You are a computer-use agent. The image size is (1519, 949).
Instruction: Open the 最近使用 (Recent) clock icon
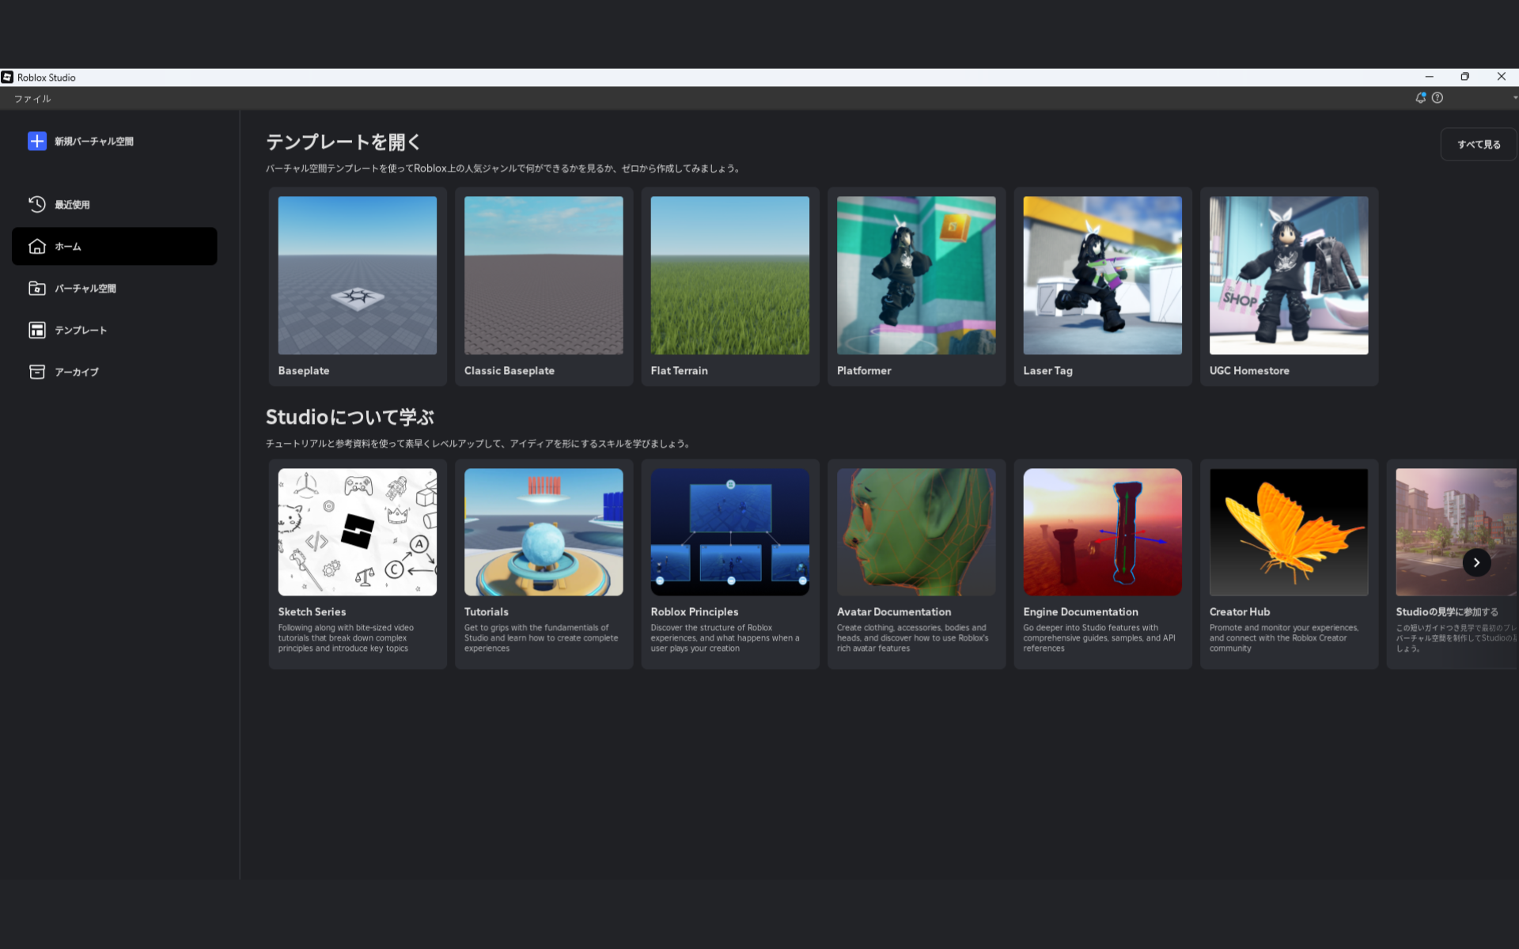coord(37,204)
